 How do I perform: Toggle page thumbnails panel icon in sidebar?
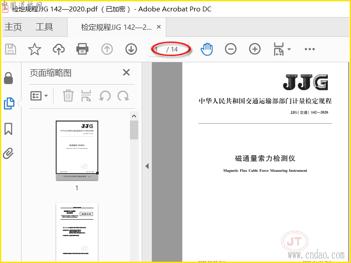click(9, 103)
